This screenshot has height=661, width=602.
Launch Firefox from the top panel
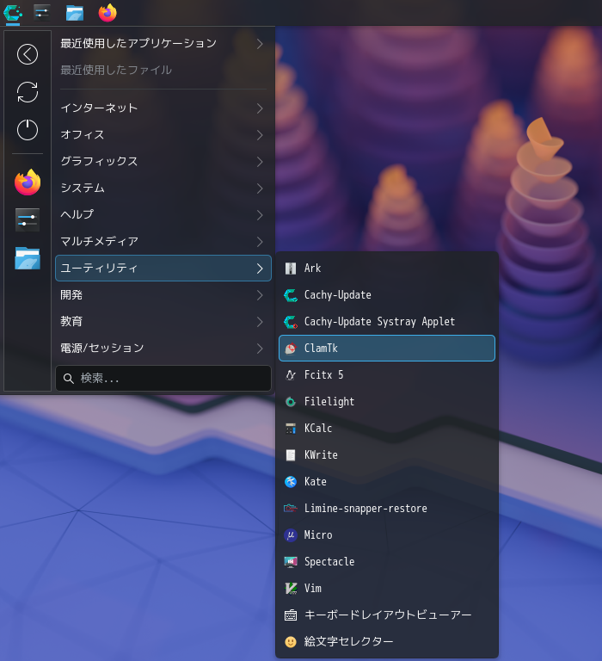[107, 13]
